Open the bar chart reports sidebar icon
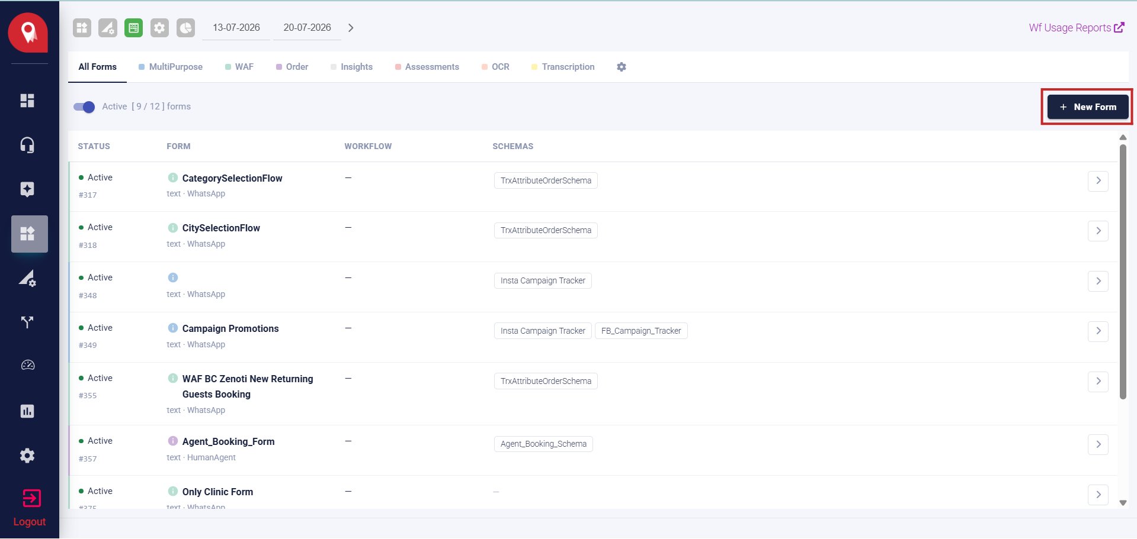The width and height of the screenshot is (1137, 539). [x=27, y=411]
